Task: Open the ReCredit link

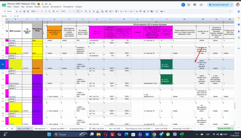Action: coord(12,40)
